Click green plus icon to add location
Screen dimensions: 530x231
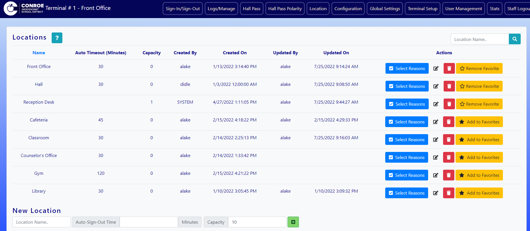[x=293, y=222]
